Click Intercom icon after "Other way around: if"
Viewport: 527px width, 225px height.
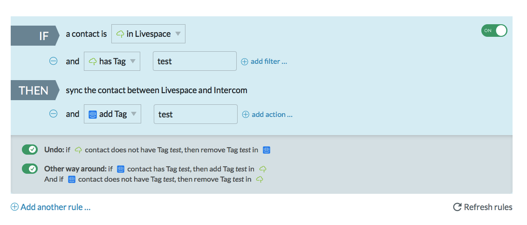[x=121, y=169]
